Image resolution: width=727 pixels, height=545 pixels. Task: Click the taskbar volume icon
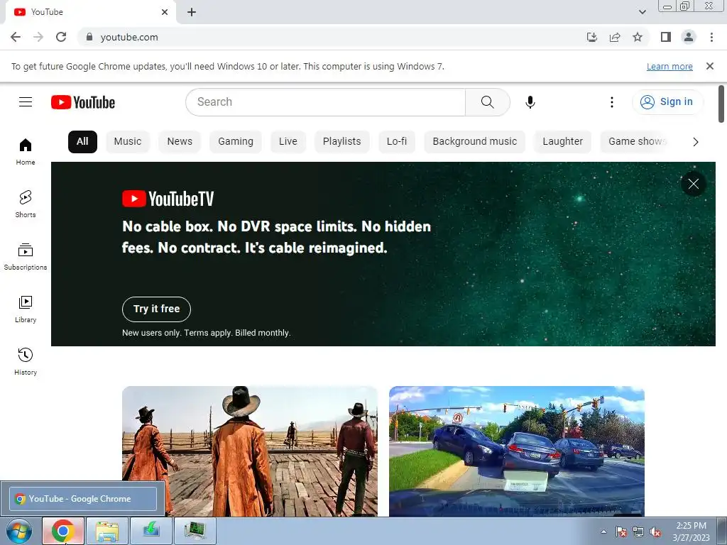(655, 532)
